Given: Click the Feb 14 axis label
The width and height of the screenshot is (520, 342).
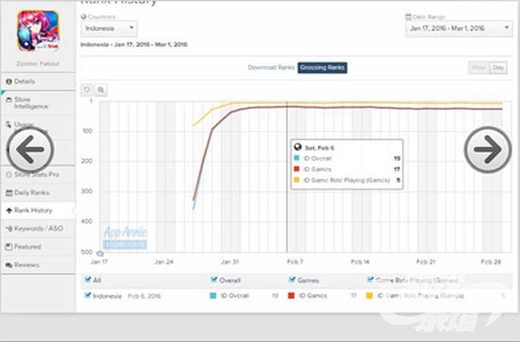Looking at the screenshot, I should point(360,262).
